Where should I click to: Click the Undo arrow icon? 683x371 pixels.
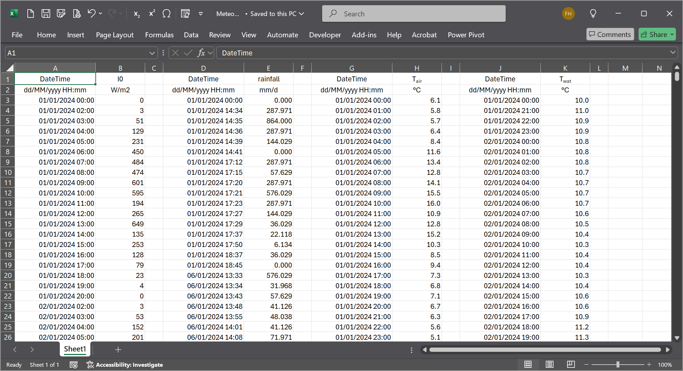91,14
